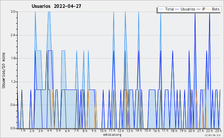Click the '14 h' x-axis label

pos(139,131)
